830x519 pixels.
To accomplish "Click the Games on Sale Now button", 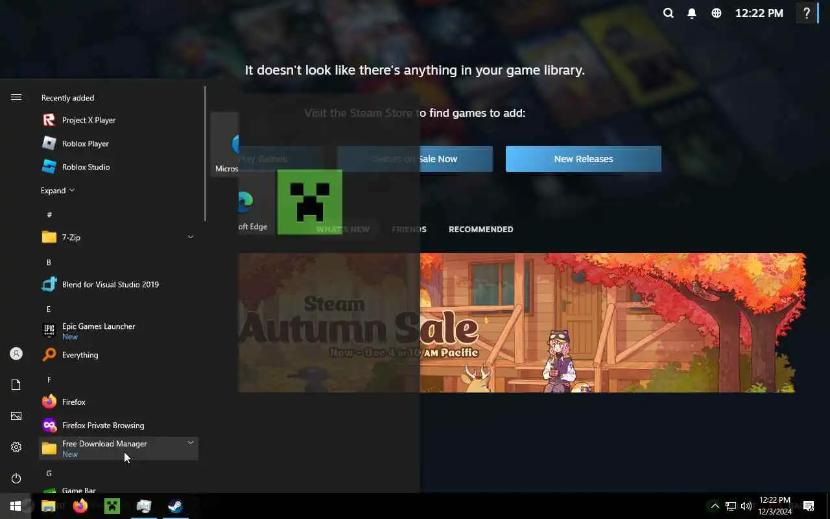I will [415, 159].
